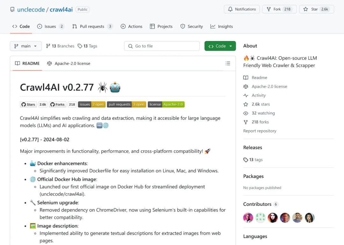This screenshot has height=245, width=344.
Task: Click Report repository link
Action: tap(260, 131)
